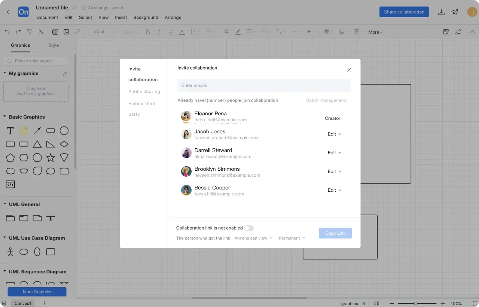Star the Unnamed file as favorite
Image resolution: width=479 pixels, height=307 pixels.
tap(75, 7)
